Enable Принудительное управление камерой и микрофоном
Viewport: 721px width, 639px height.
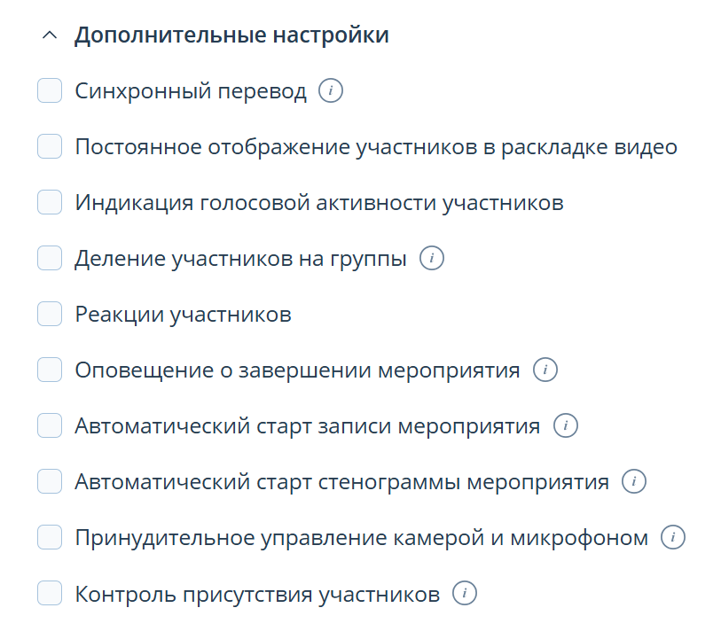tap(49, 537)
